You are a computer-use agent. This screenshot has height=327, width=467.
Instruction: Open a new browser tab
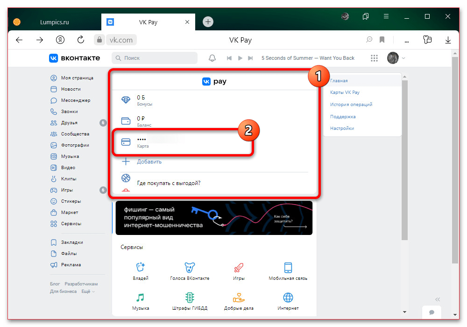(208, 22)
